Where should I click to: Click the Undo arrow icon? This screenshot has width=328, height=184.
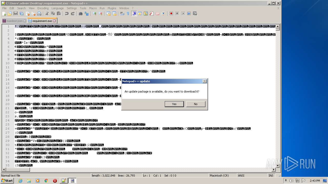tap(67, 14)
